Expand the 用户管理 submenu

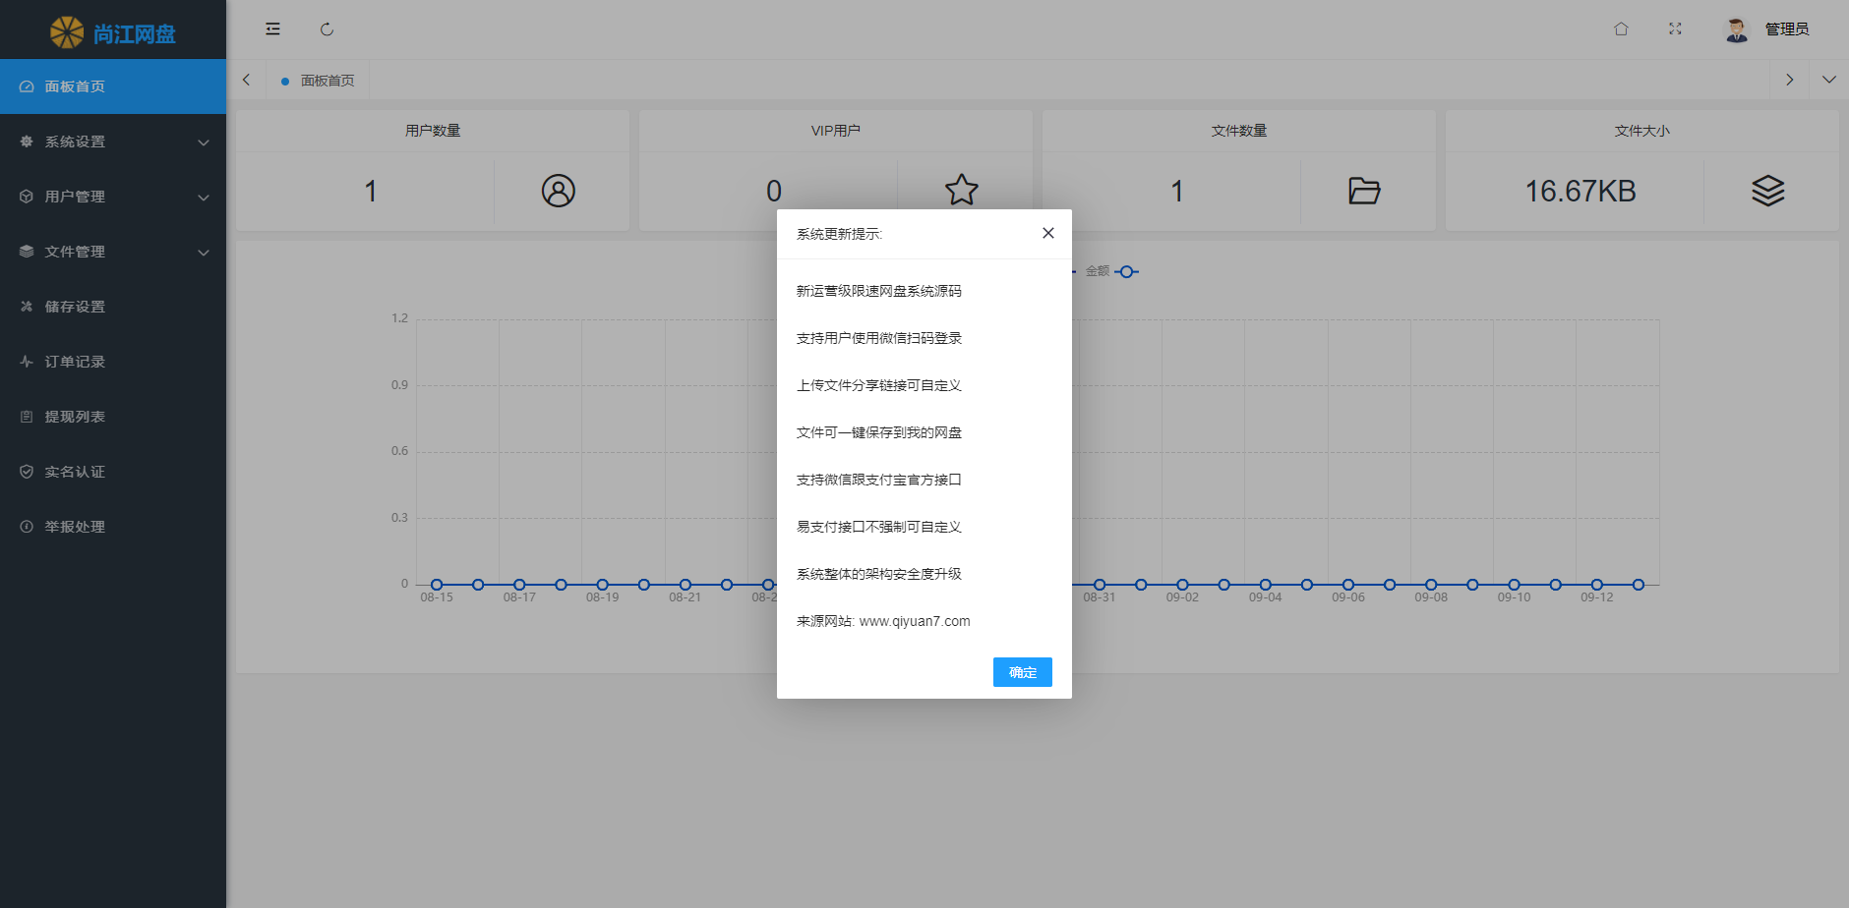click(x=113, y=197)
